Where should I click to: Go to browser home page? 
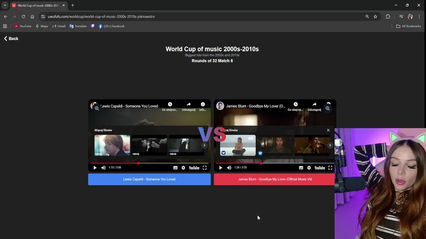click(32, 17)
